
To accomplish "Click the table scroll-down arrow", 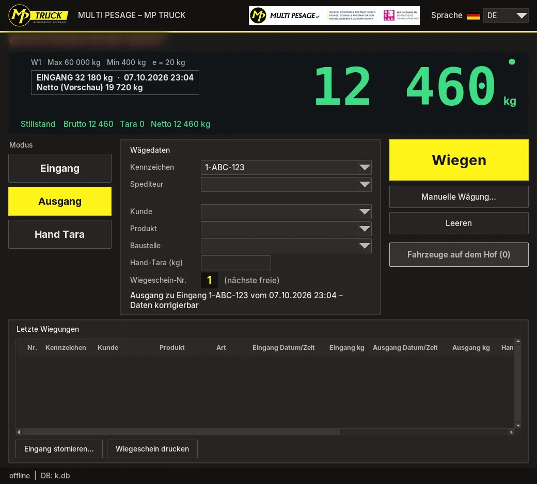I will (x=518, y=426).
